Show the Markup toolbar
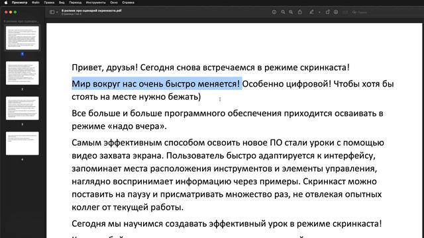 point(336,12)
